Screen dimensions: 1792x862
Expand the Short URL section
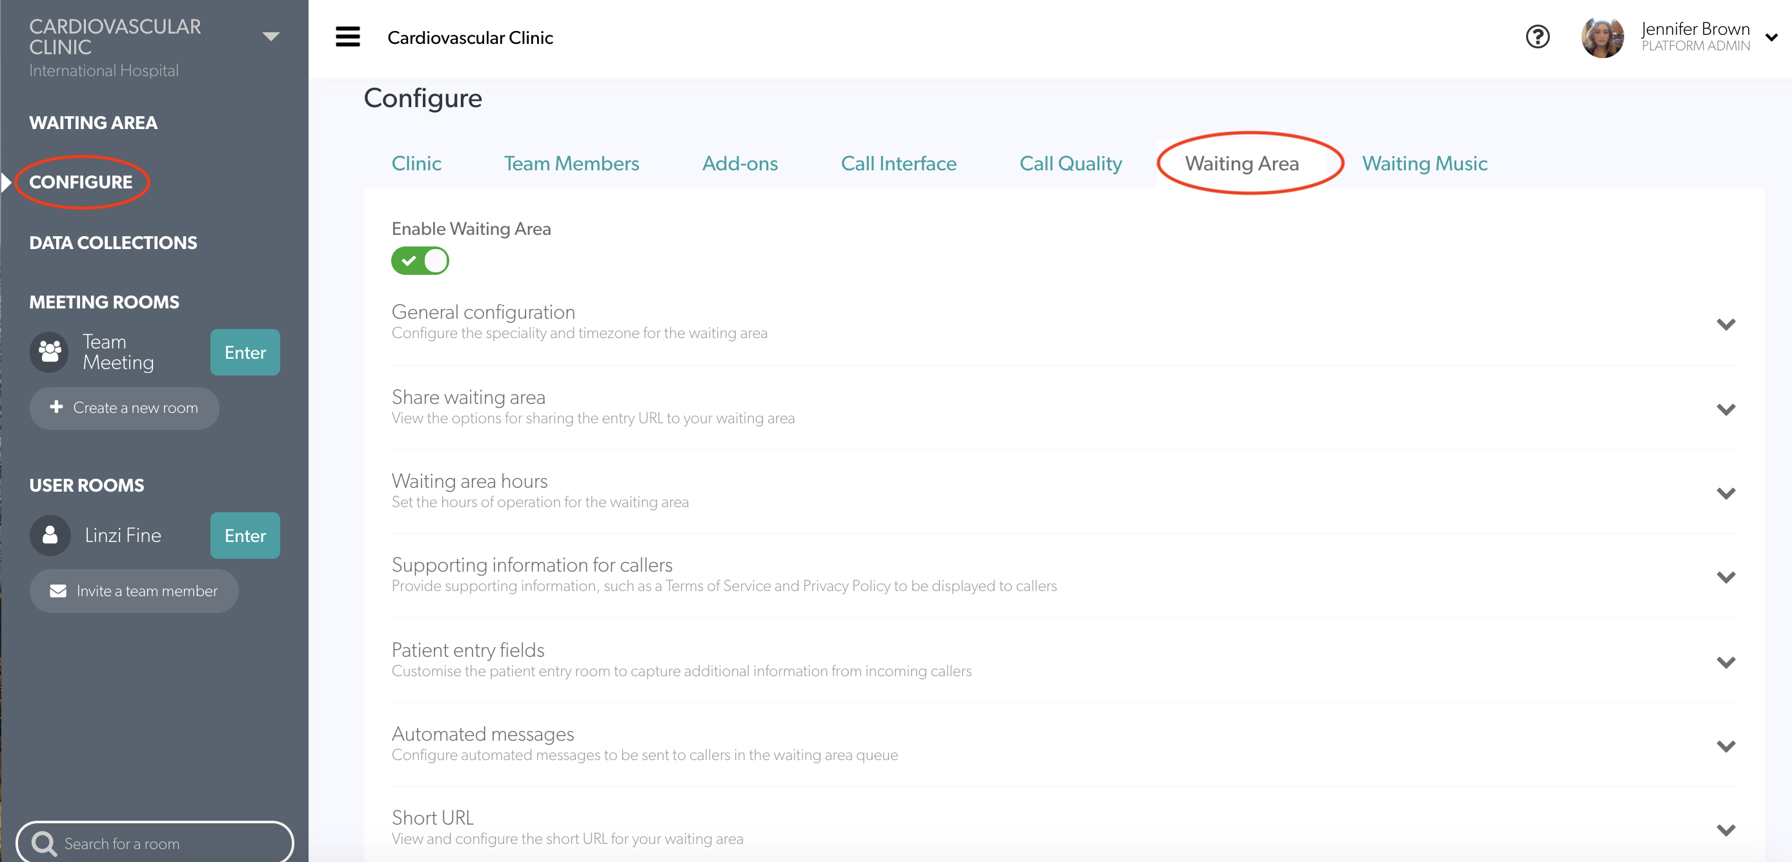pyautogui.click(x=1726, y=831)
